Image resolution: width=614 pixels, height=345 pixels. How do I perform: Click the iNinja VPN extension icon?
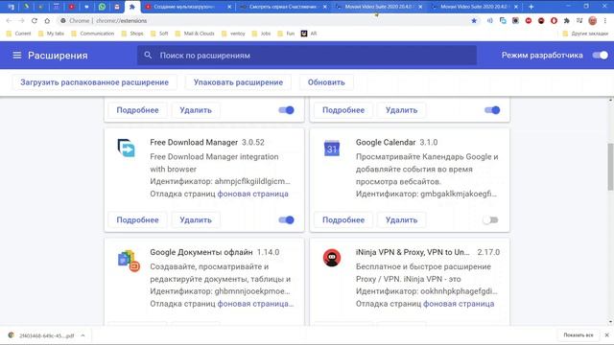click(332, 258)
